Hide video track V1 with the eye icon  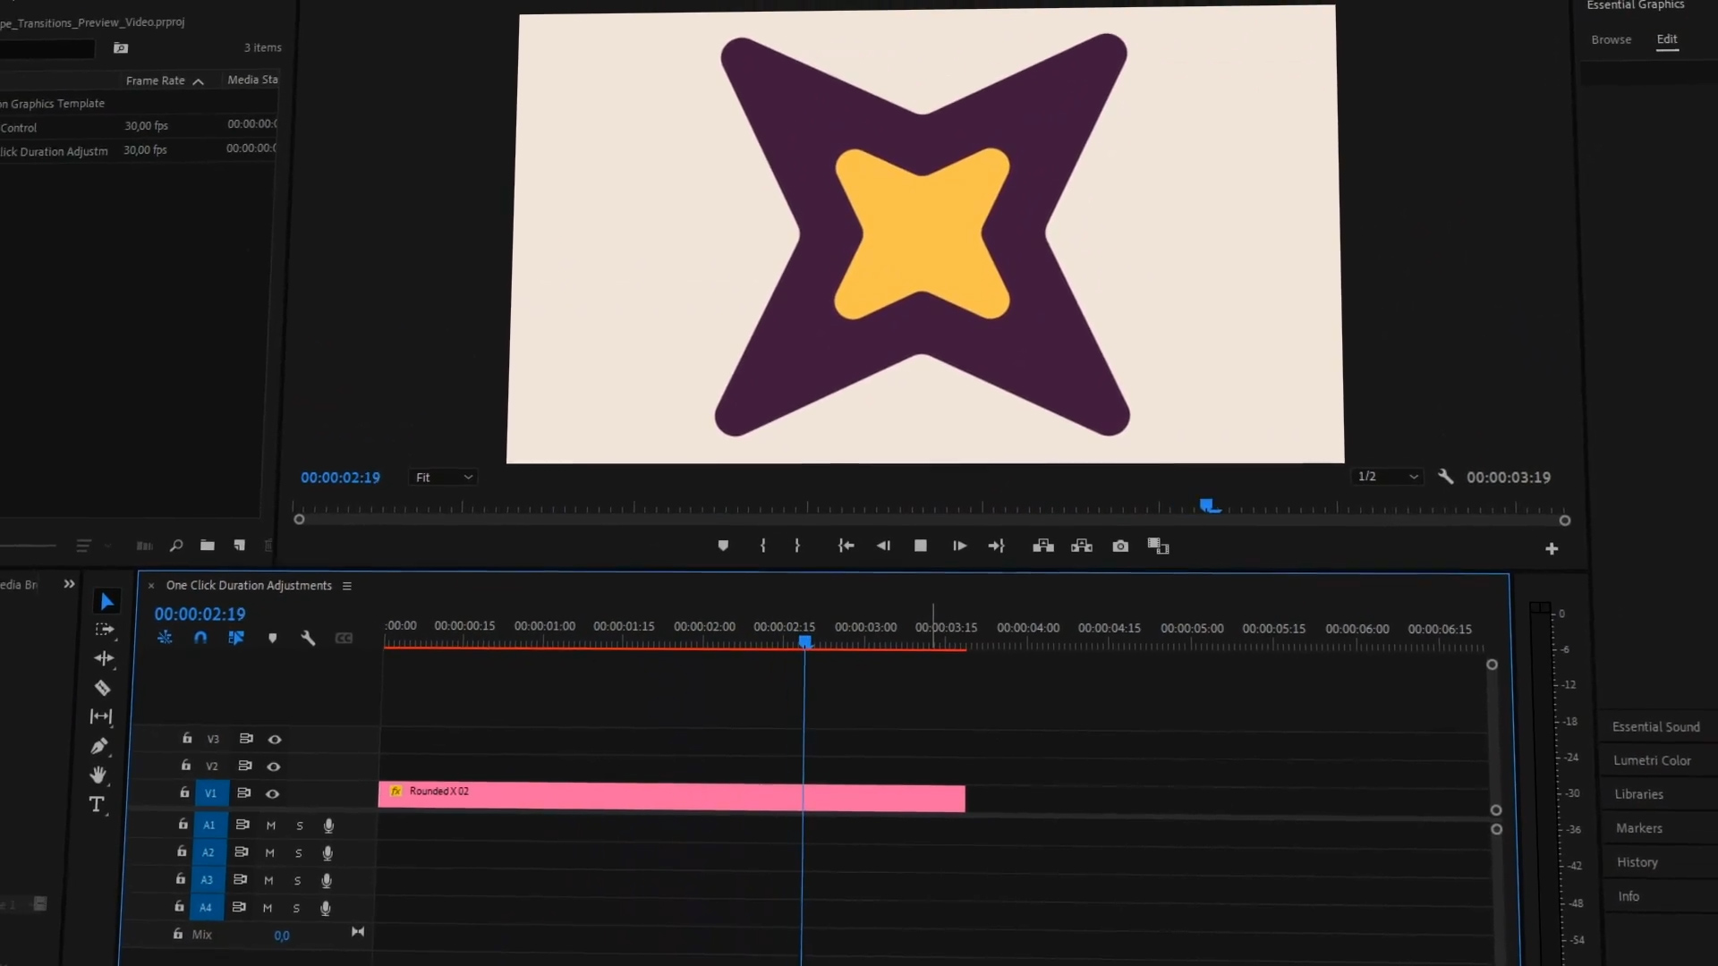pyautogui.click(x=273, y=793)
